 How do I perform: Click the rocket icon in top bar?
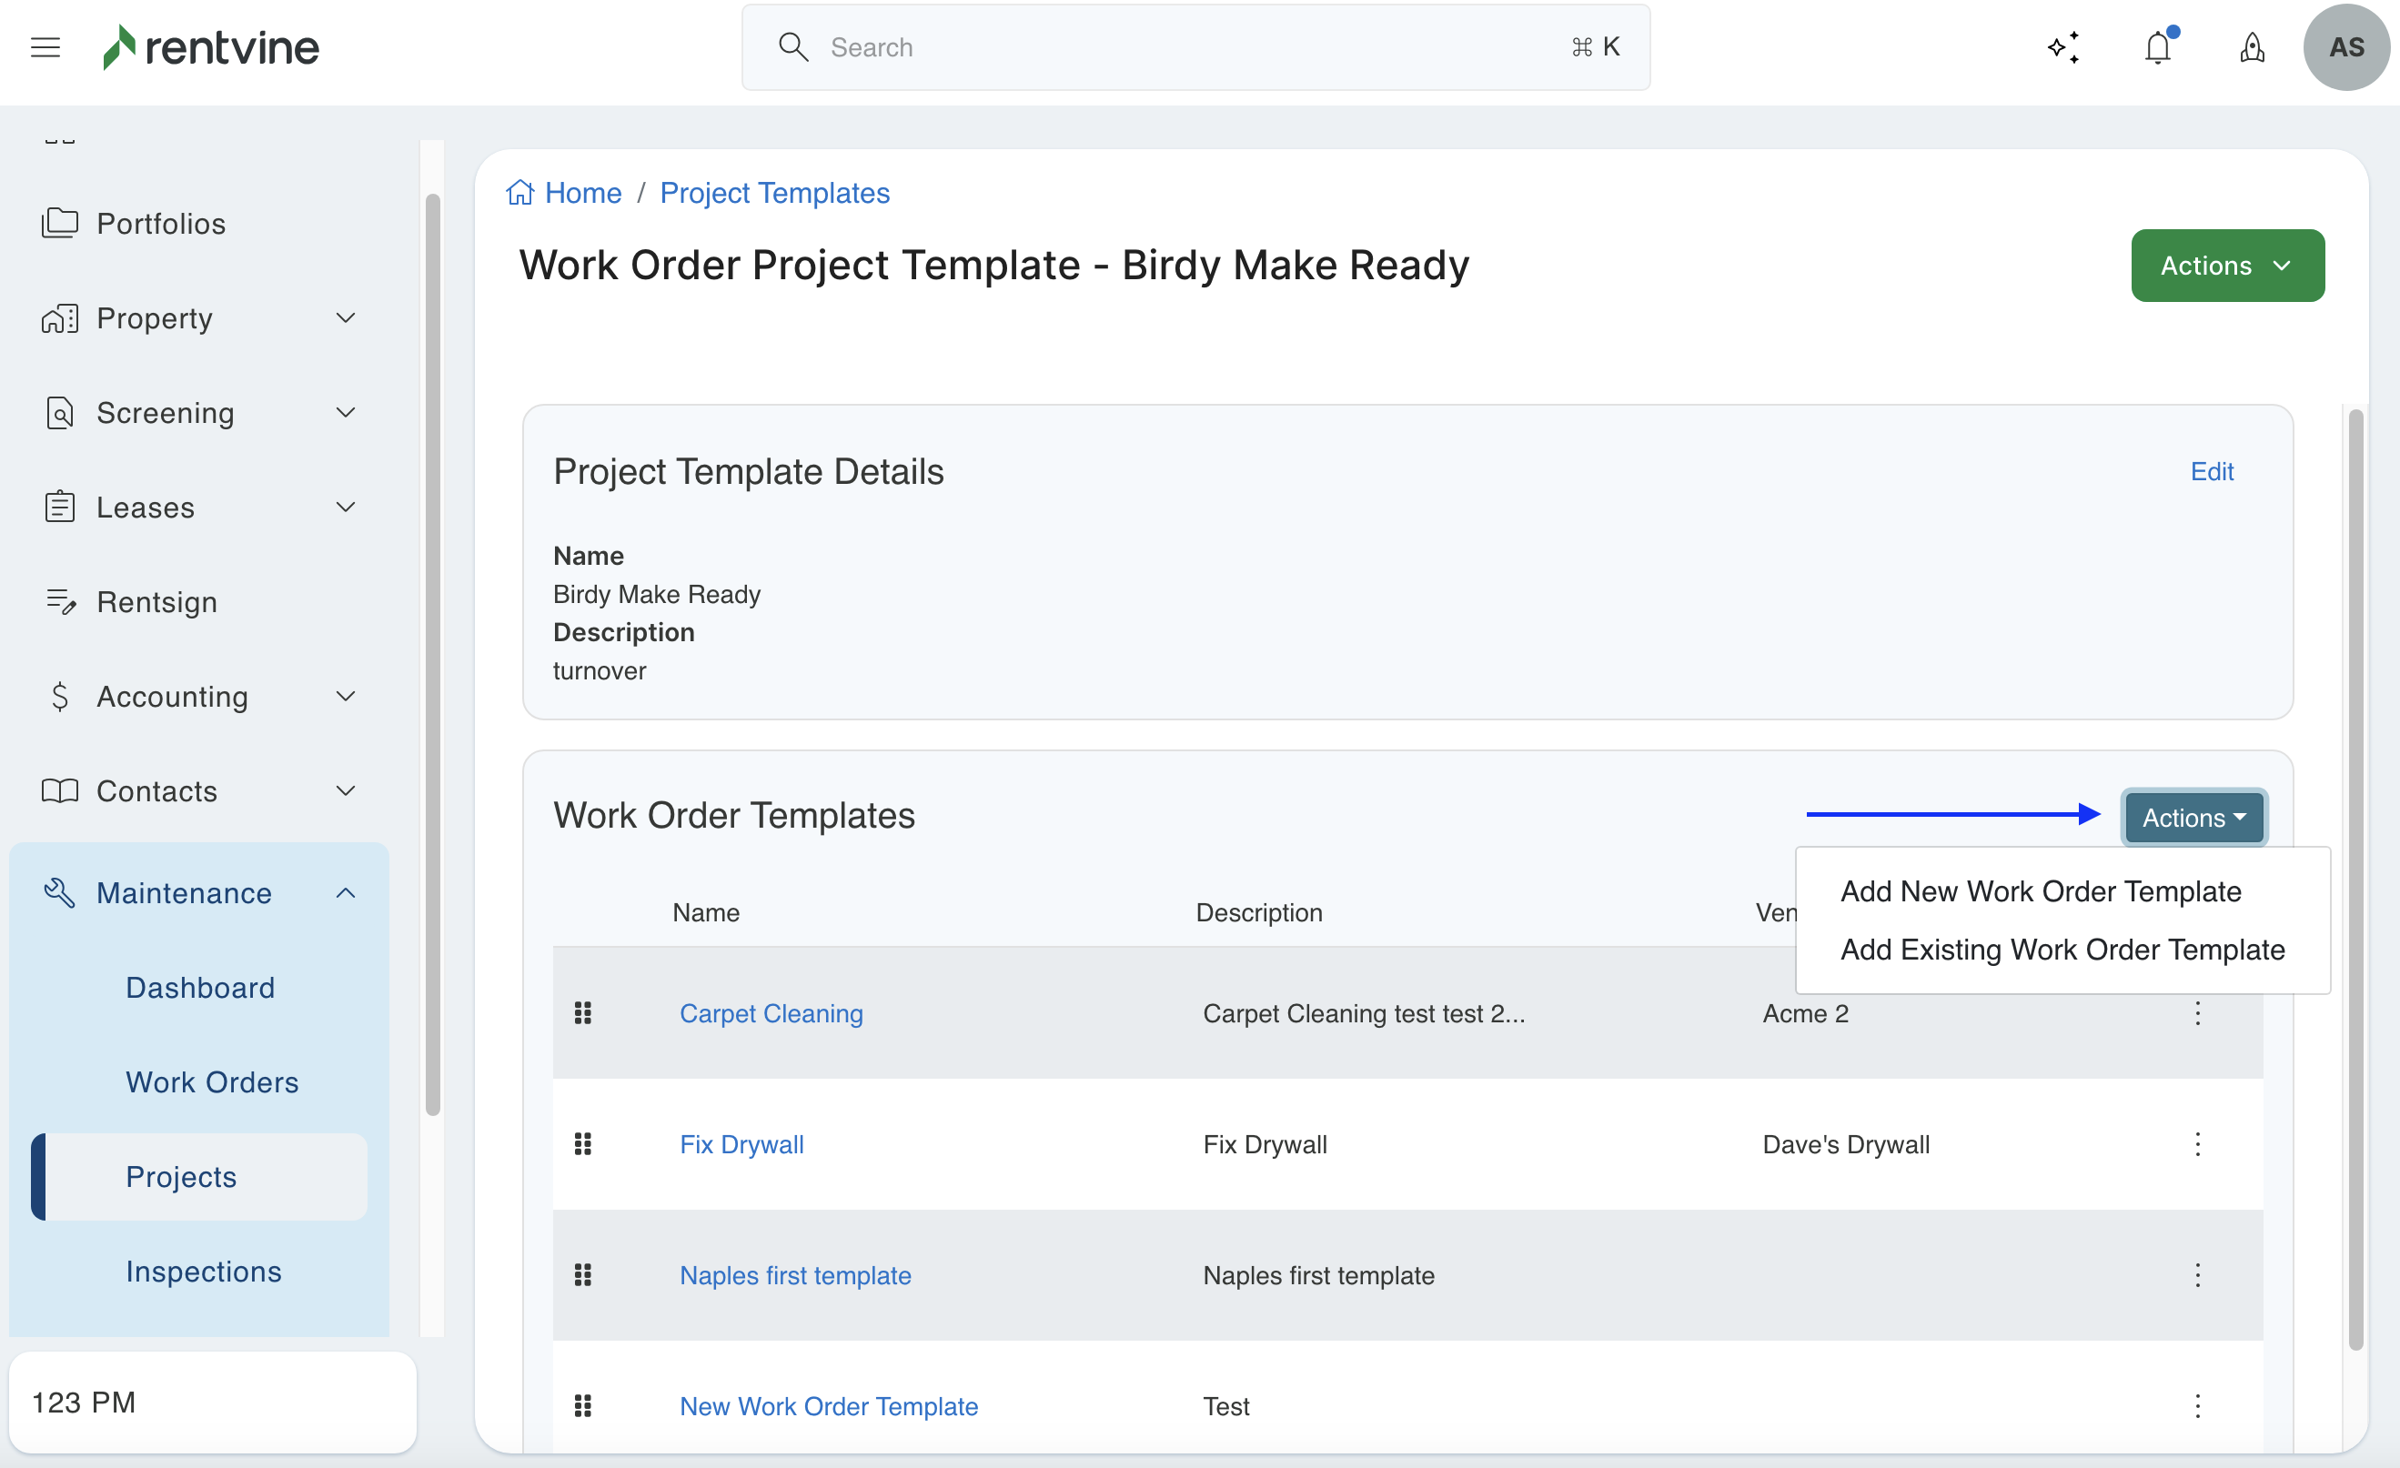tap(2251, 46)
